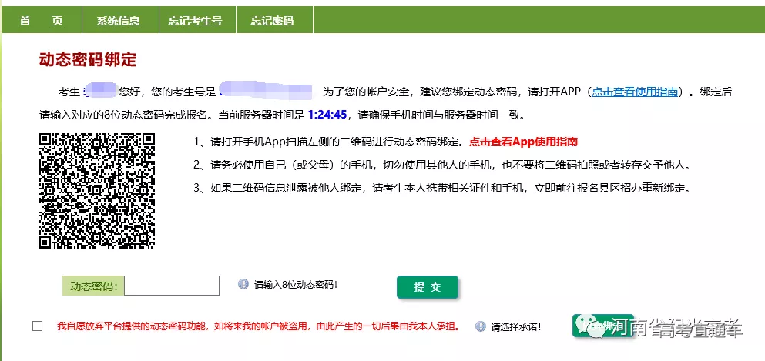Click the red waiver statement text

tap(257, 326)
